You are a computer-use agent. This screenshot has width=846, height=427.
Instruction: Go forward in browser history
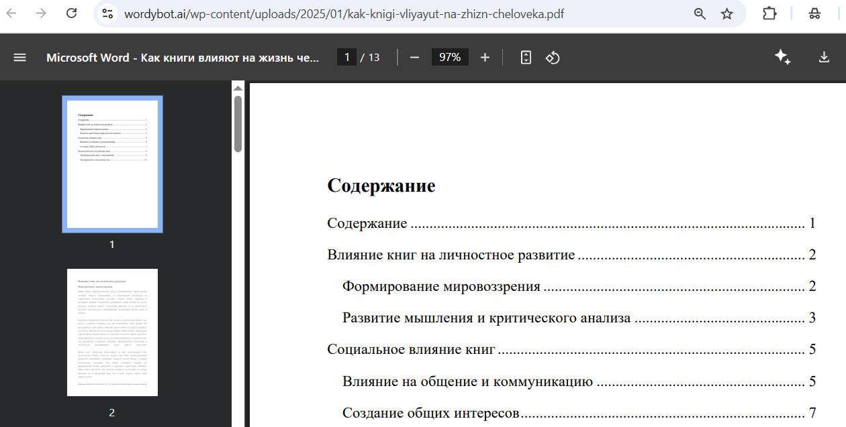[x=41, y=13]
